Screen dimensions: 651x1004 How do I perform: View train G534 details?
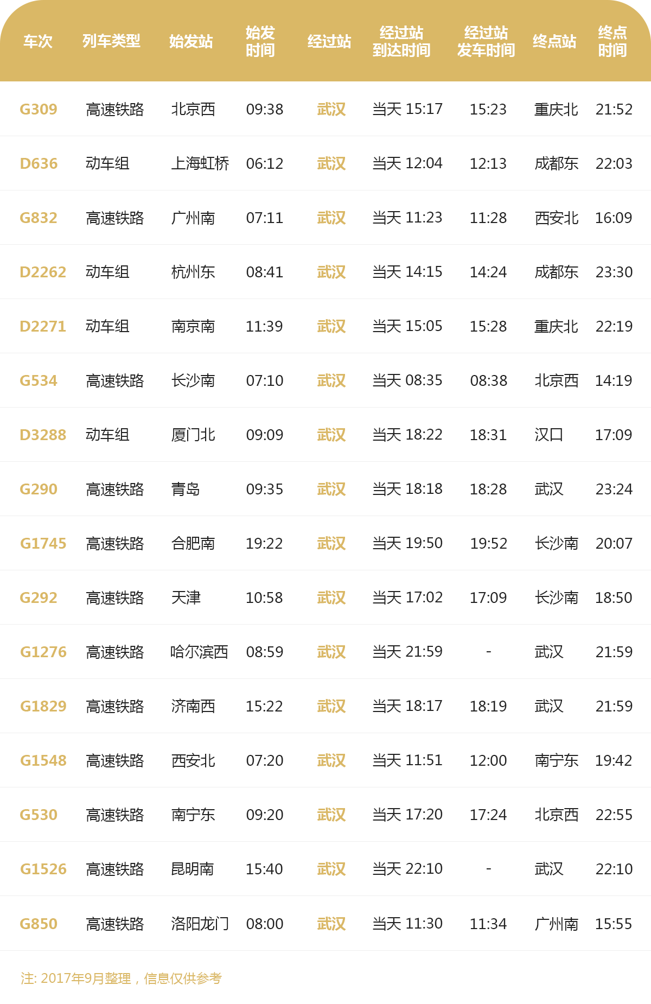39,380
